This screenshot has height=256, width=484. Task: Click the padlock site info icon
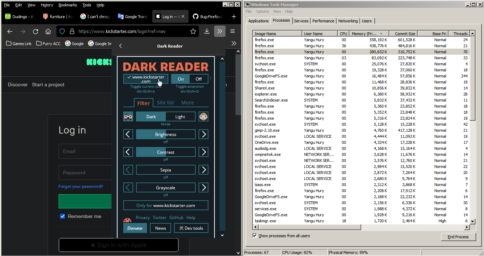tap(72, 31)
